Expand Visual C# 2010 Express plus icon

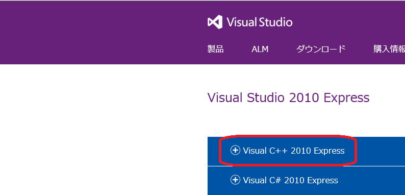point(235,180)
